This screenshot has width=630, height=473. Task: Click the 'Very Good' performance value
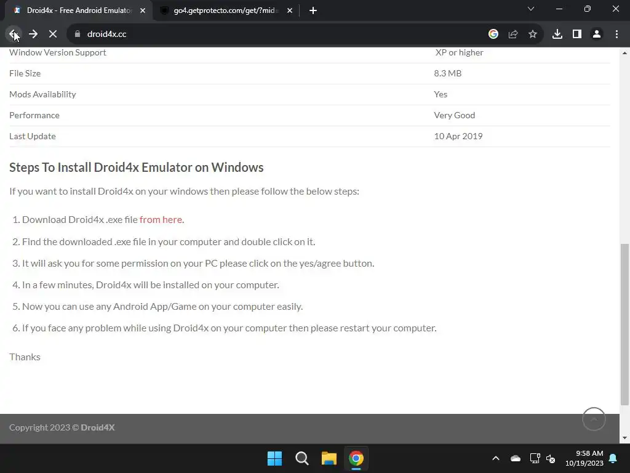(x=455, y=115)
